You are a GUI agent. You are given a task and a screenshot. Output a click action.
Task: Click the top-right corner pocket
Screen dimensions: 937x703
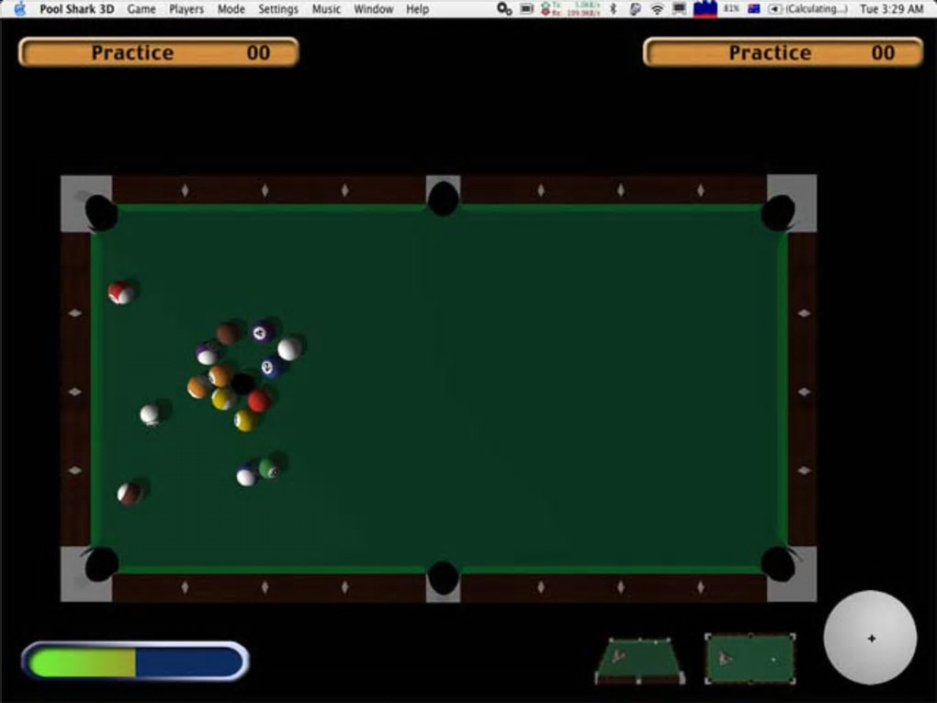point(778,213)
